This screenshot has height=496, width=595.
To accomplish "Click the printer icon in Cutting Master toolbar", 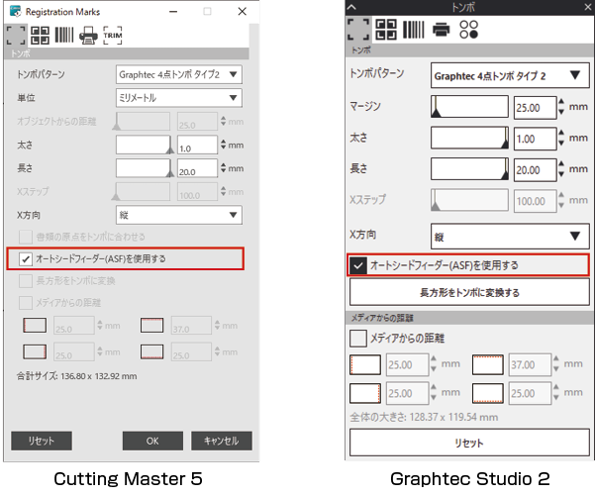I will (88, 36).
